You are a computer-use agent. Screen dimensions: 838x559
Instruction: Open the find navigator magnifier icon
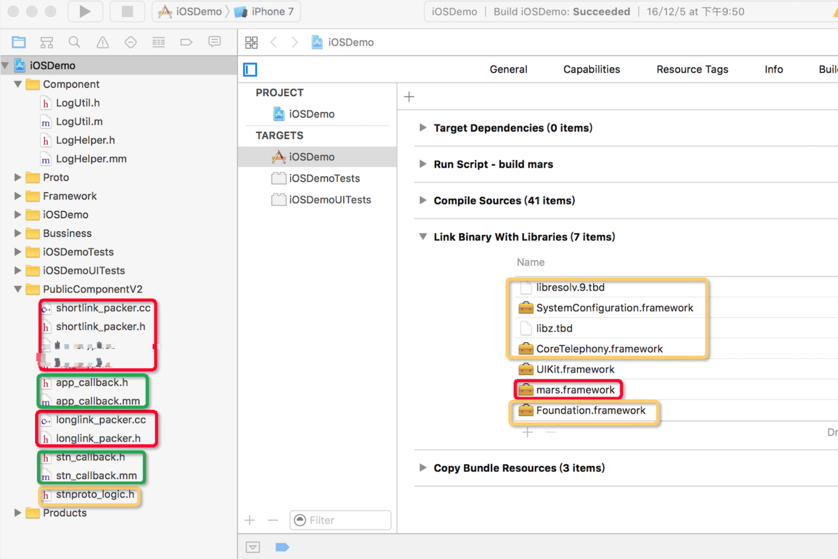point(74,42)
